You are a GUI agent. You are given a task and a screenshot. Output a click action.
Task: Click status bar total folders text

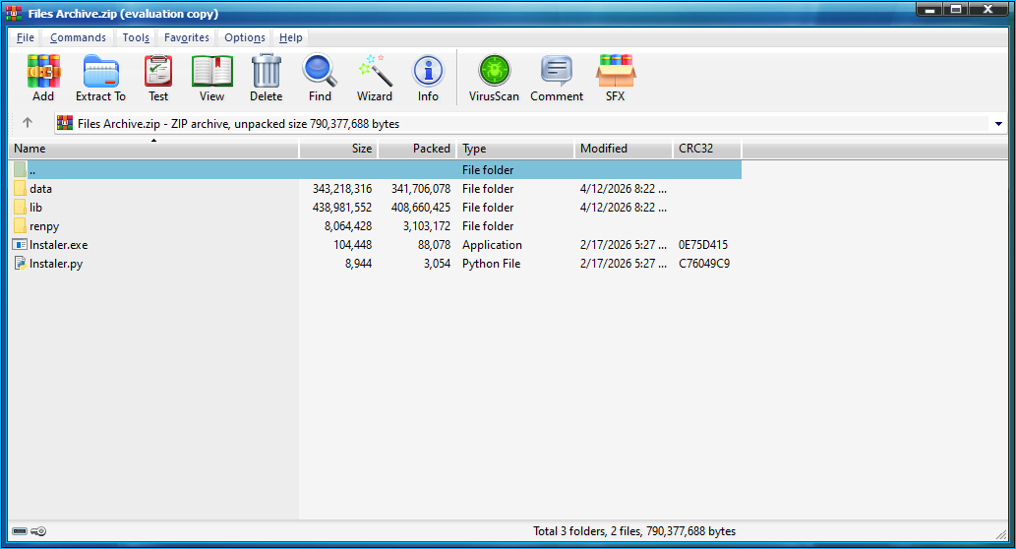(634, 531)
